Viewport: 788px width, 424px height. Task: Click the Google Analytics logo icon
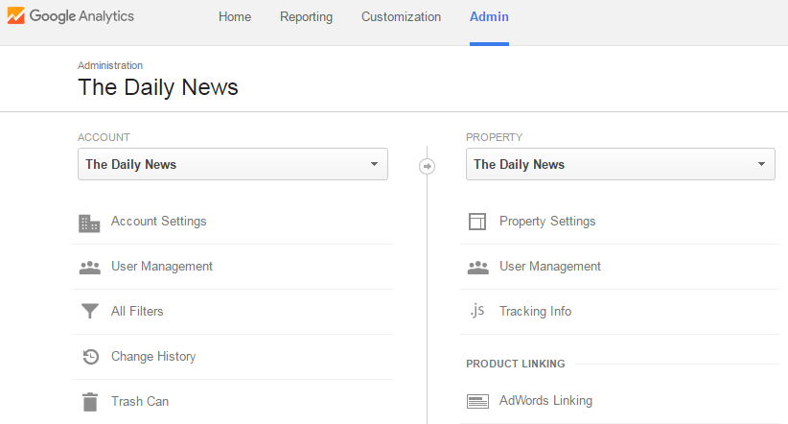[15, 16]
